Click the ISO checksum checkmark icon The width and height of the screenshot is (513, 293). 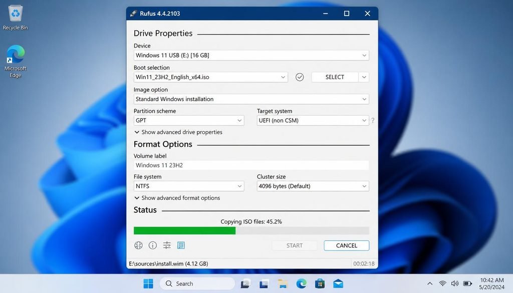[x=300, y=77]
